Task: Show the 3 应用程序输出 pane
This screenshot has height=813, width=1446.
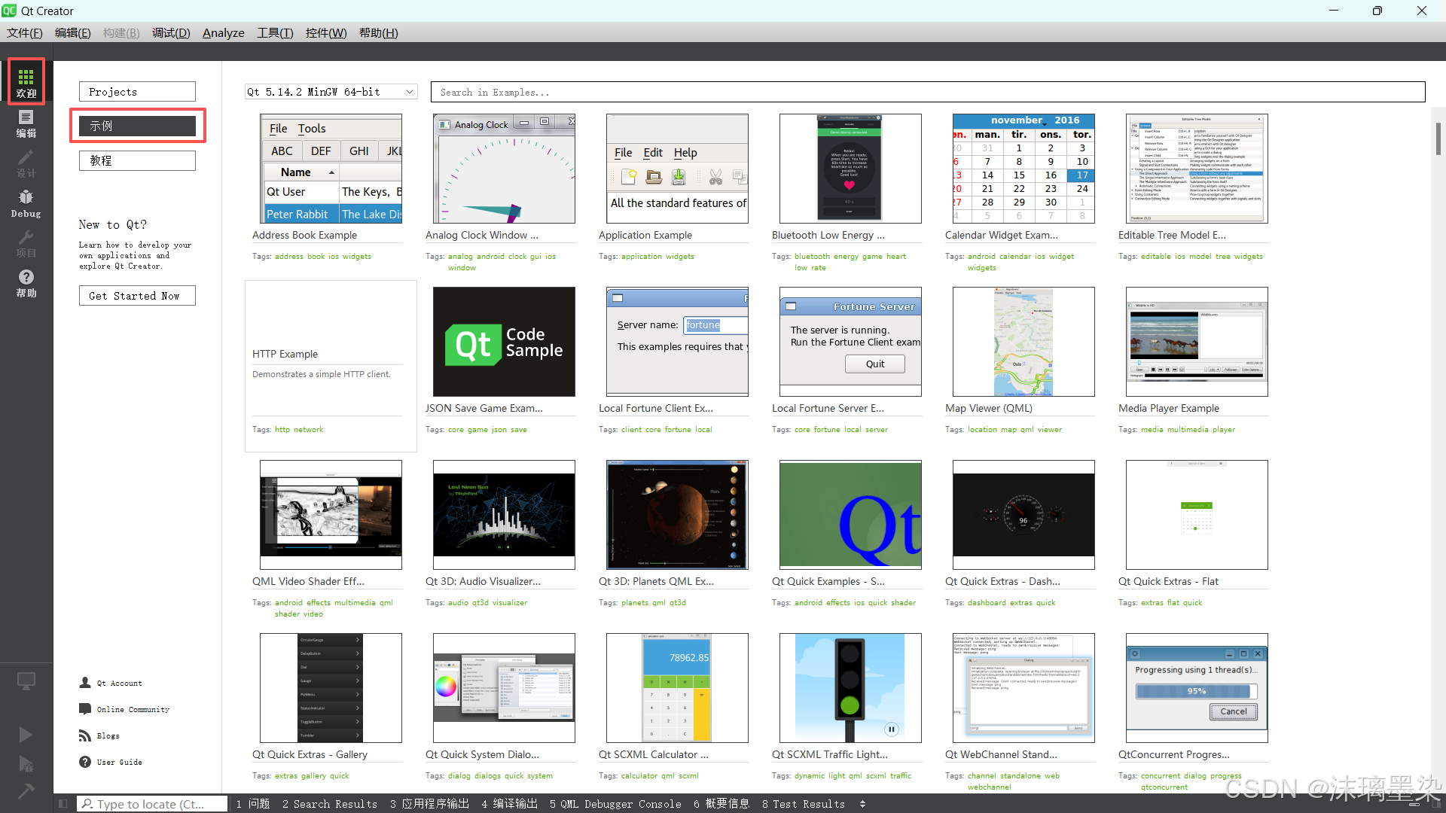Action: tap(429, 804)
